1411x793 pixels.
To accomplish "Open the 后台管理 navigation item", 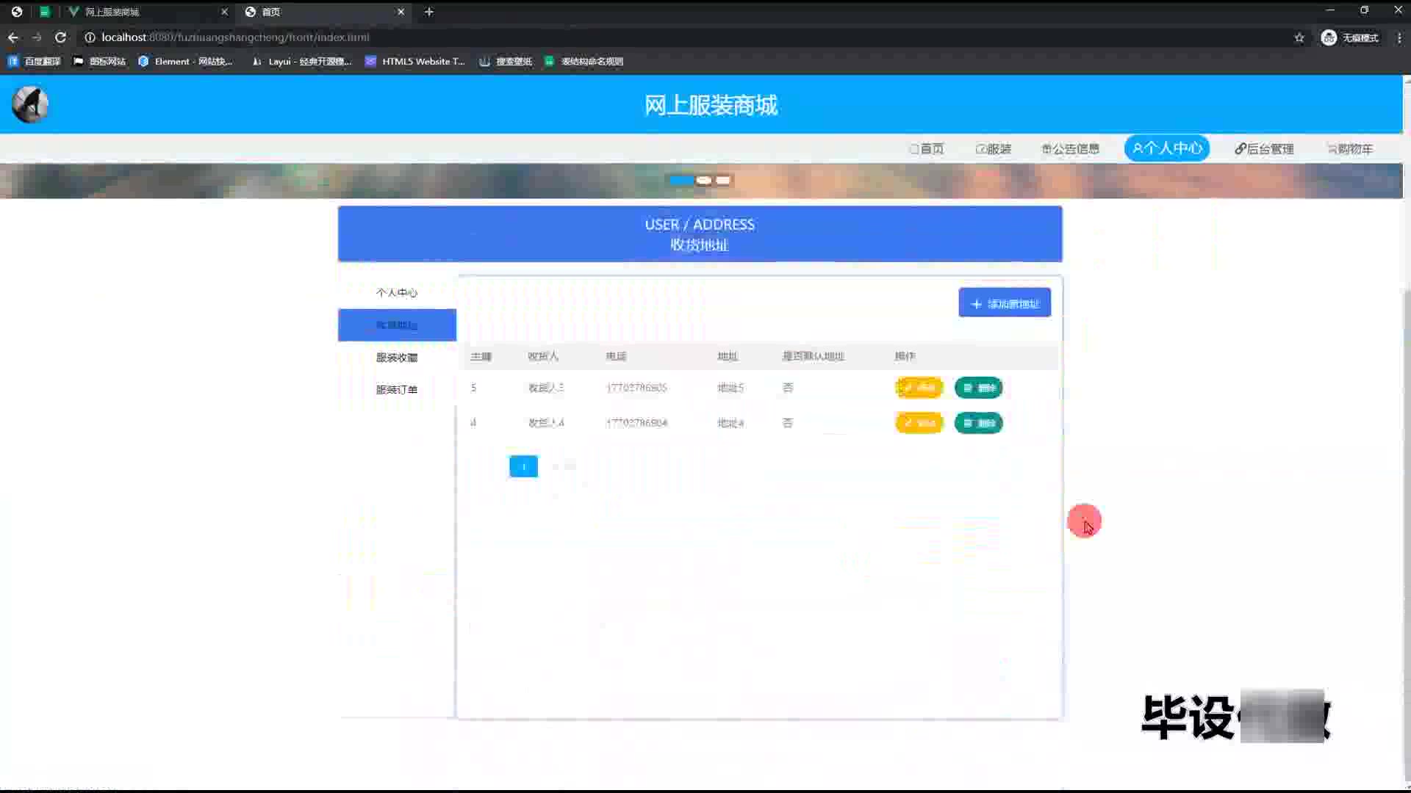I will [1264, 149].
